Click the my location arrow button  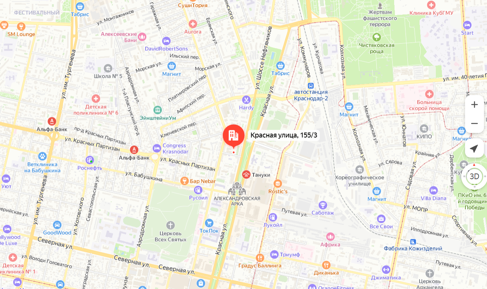pyautogui.click(x=474, y=148)
